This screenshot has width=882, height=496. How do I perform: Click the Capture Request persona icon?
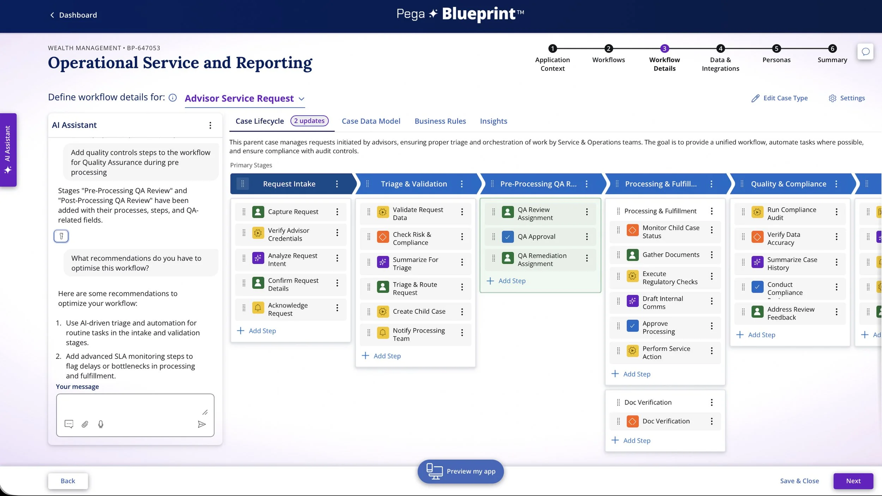[258, 212]
